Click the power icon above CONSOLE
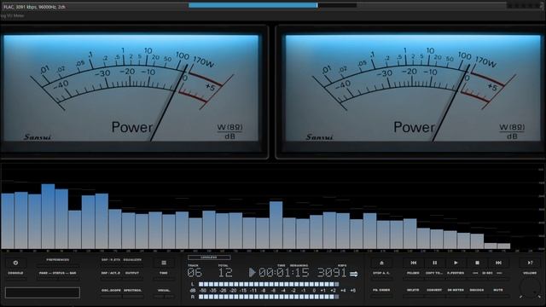This screenshot has height=307, width=546. (x=15, y=263)
